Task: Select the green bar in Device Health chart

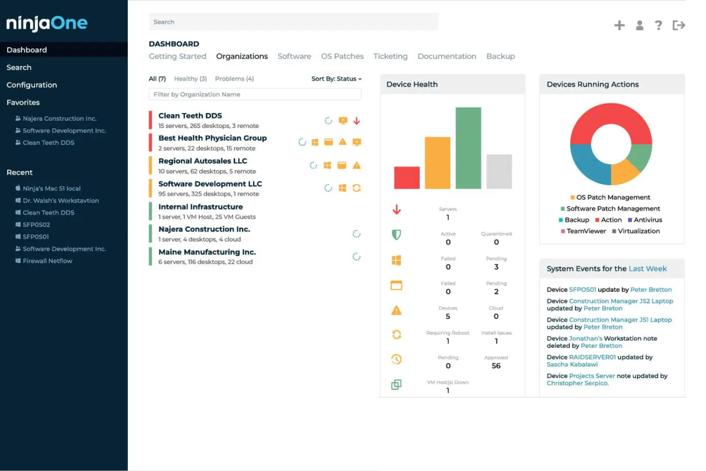Action: click(x=468, y=148)
